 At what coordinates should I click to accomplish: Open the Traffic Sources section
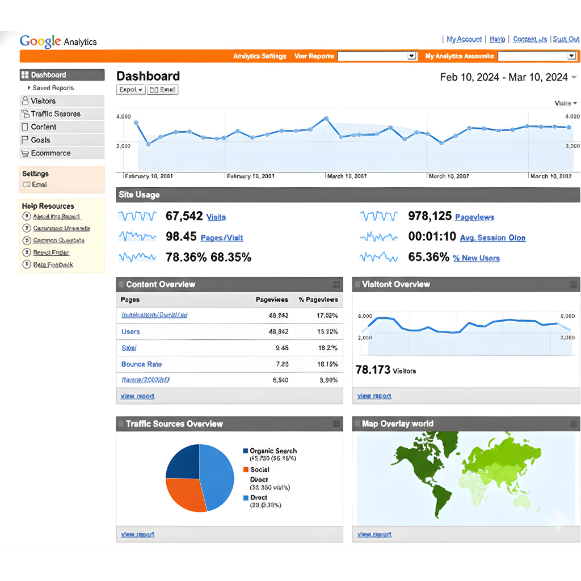[62, 113]
